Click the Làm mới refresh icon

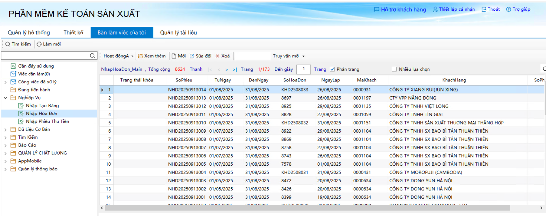39,44
